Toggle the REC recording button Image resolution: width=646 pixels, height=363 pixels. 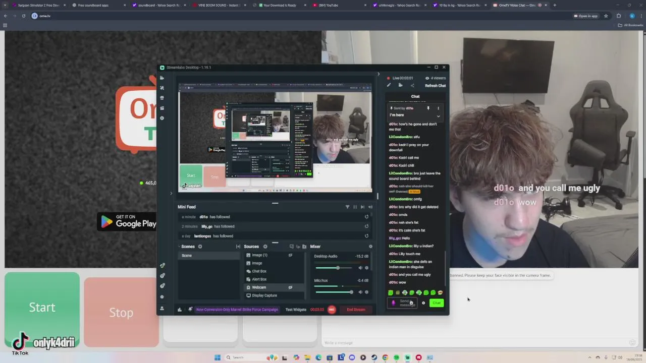point(332,310)
